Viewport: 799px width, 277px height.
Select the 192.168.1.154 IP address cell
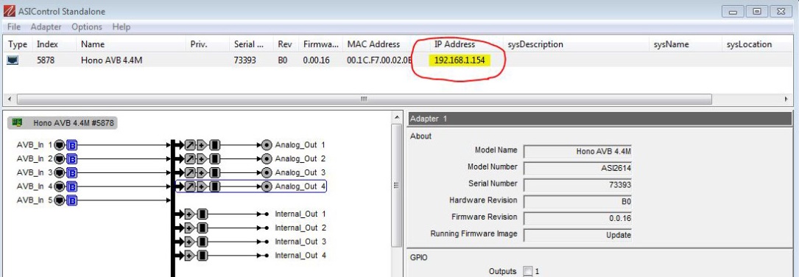(460, 60)
